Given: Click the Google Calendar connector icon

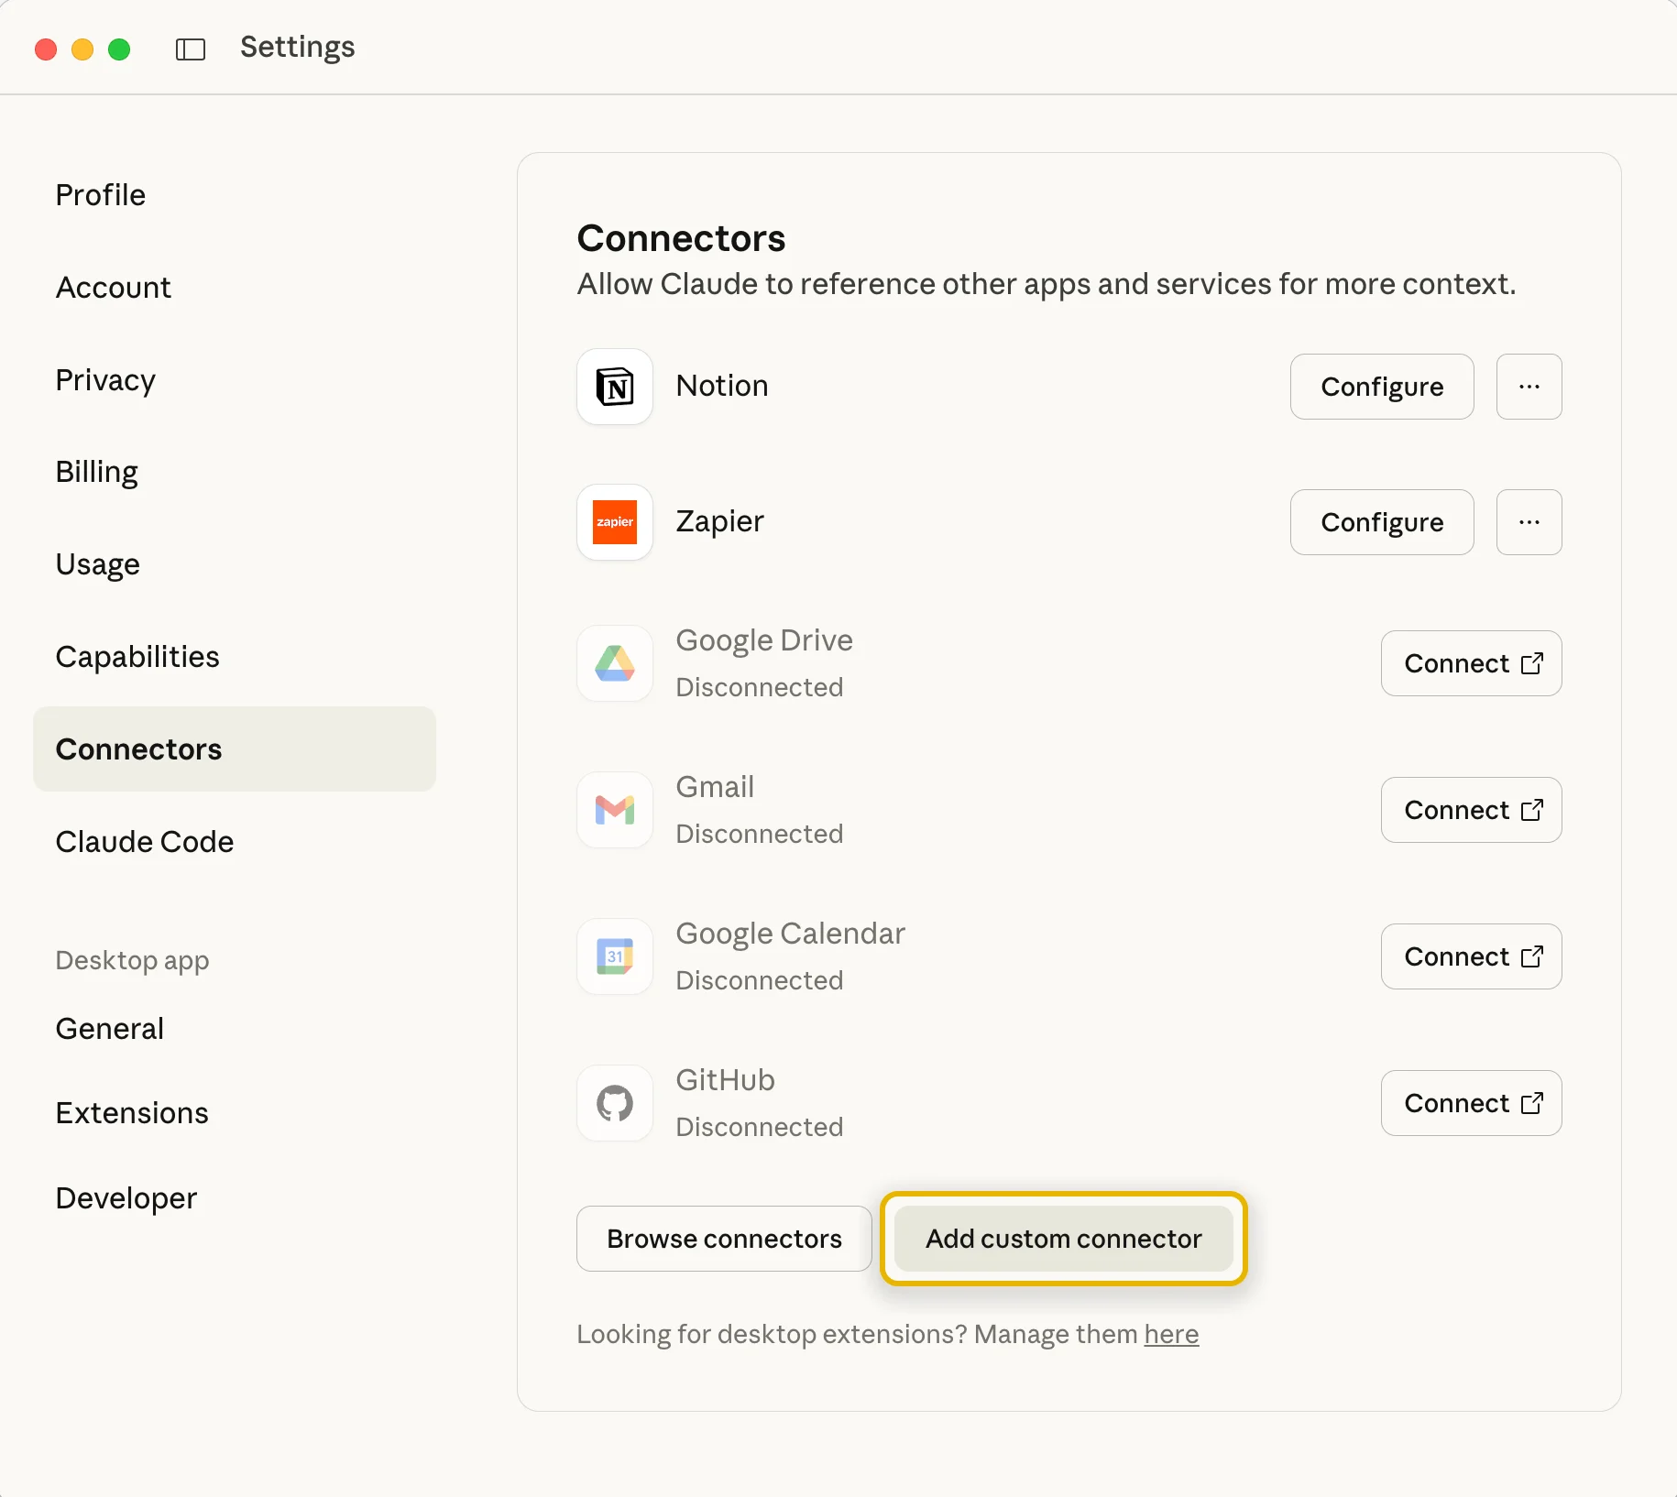Looking at the screenshot, I should (614, 956).
